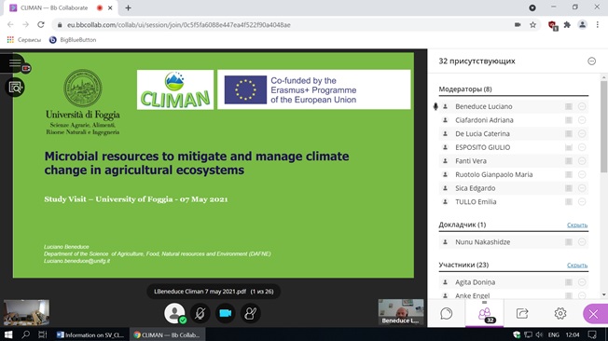Click connection status icon for Fanti Vera
Viewport: 608px width, 341px height.
click(569, 161)
